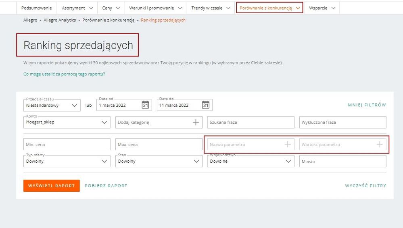The image size is (403, 228).
Task: Open the Podsumowanie tab
Action: (36, 8)
